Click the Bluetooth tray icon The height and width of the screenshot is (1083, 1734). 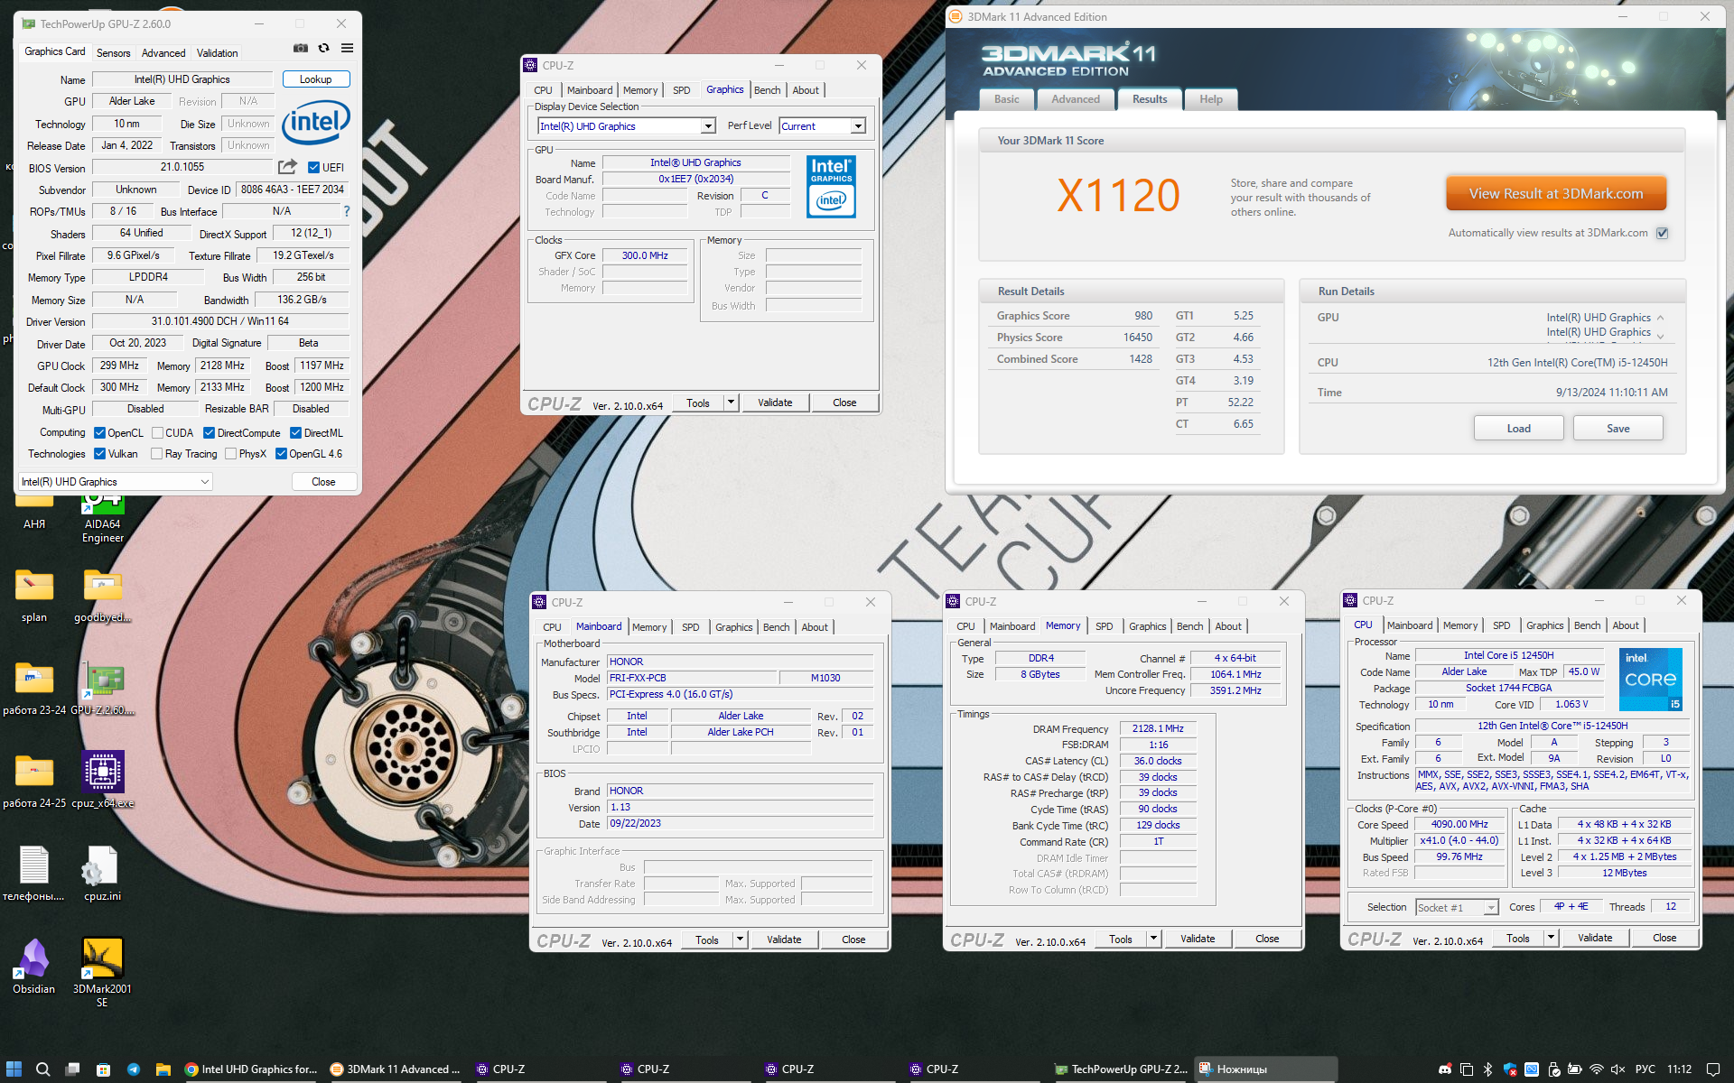[x=1488, y=1069]
